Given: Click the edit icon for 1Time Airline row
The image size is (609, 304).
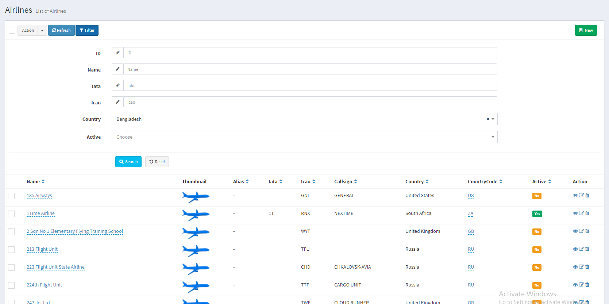Looking at the screenshot, I should pos(581,213).
